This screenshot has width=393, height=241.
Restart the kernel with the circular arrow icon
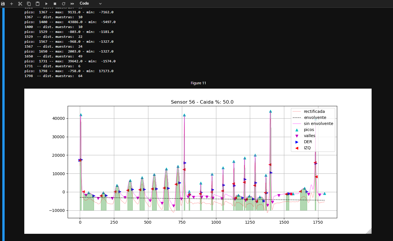pos(64,4)
